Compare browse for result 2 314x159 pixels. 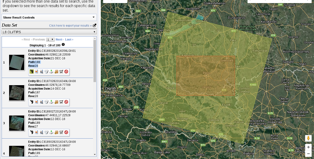click(x=41, y=102)
